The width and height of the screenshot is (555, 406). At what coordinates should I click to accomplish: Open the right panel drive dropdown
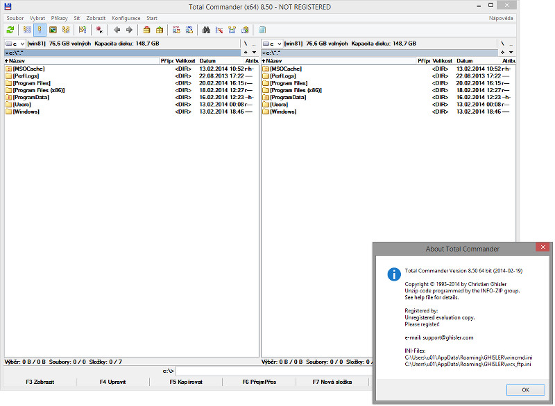(272, 44)
